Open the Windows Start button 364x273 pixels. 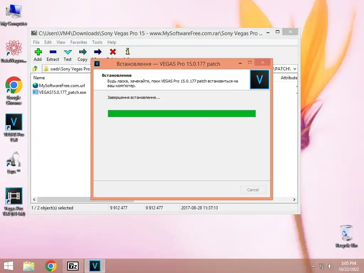[9, 266]
